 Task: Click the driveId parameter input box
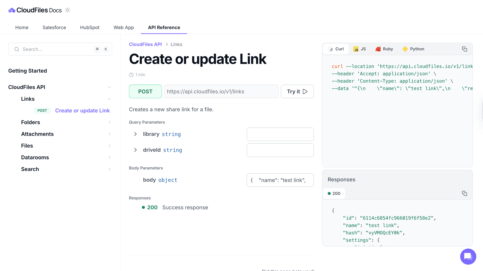pos(280,150)
